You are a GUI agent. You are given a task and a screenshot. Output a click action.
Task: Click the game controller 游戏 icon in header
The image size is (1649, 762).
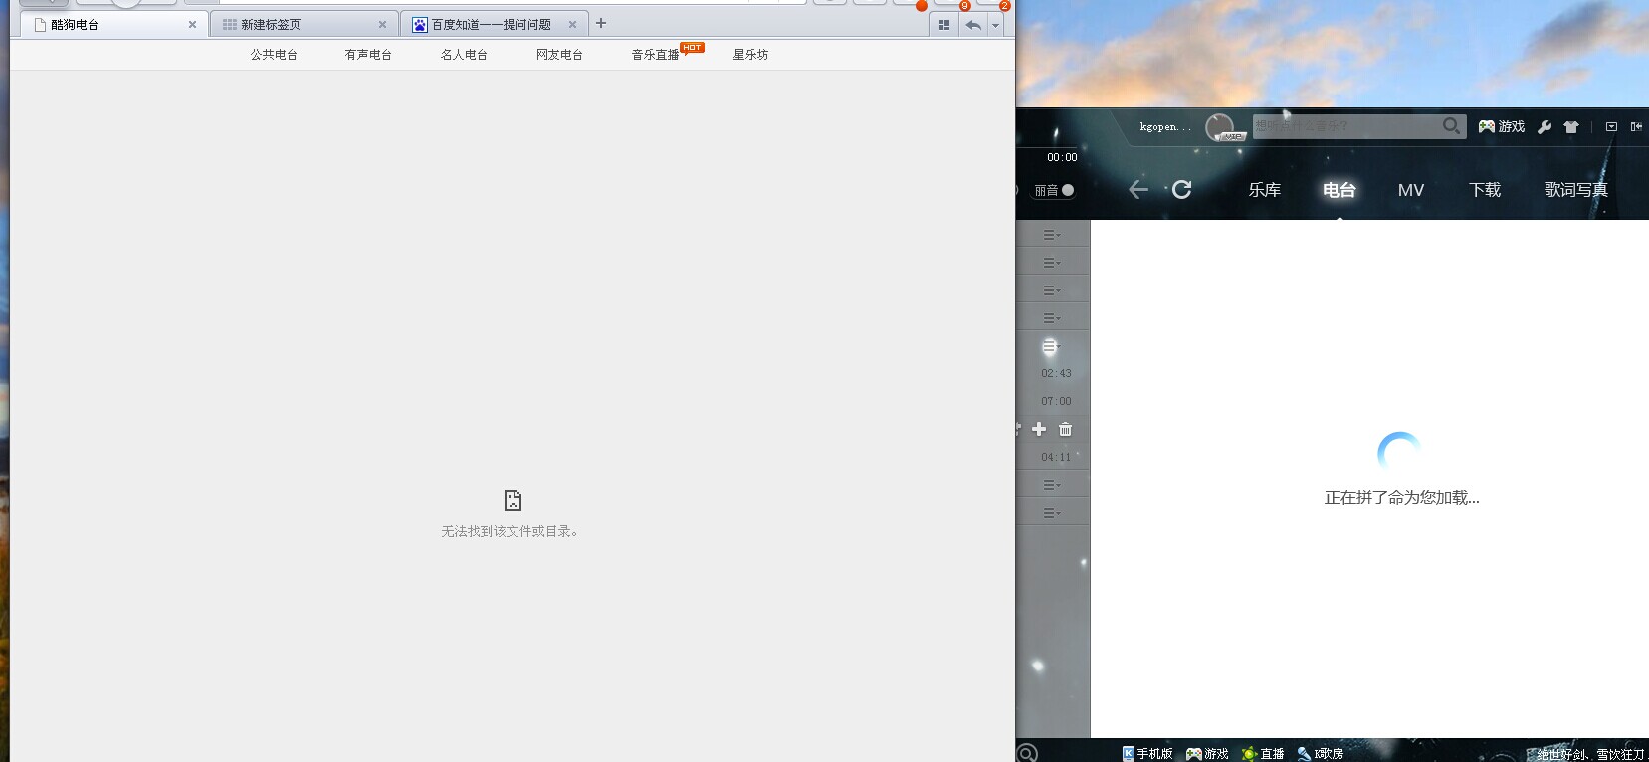(x=1502, y=127)
